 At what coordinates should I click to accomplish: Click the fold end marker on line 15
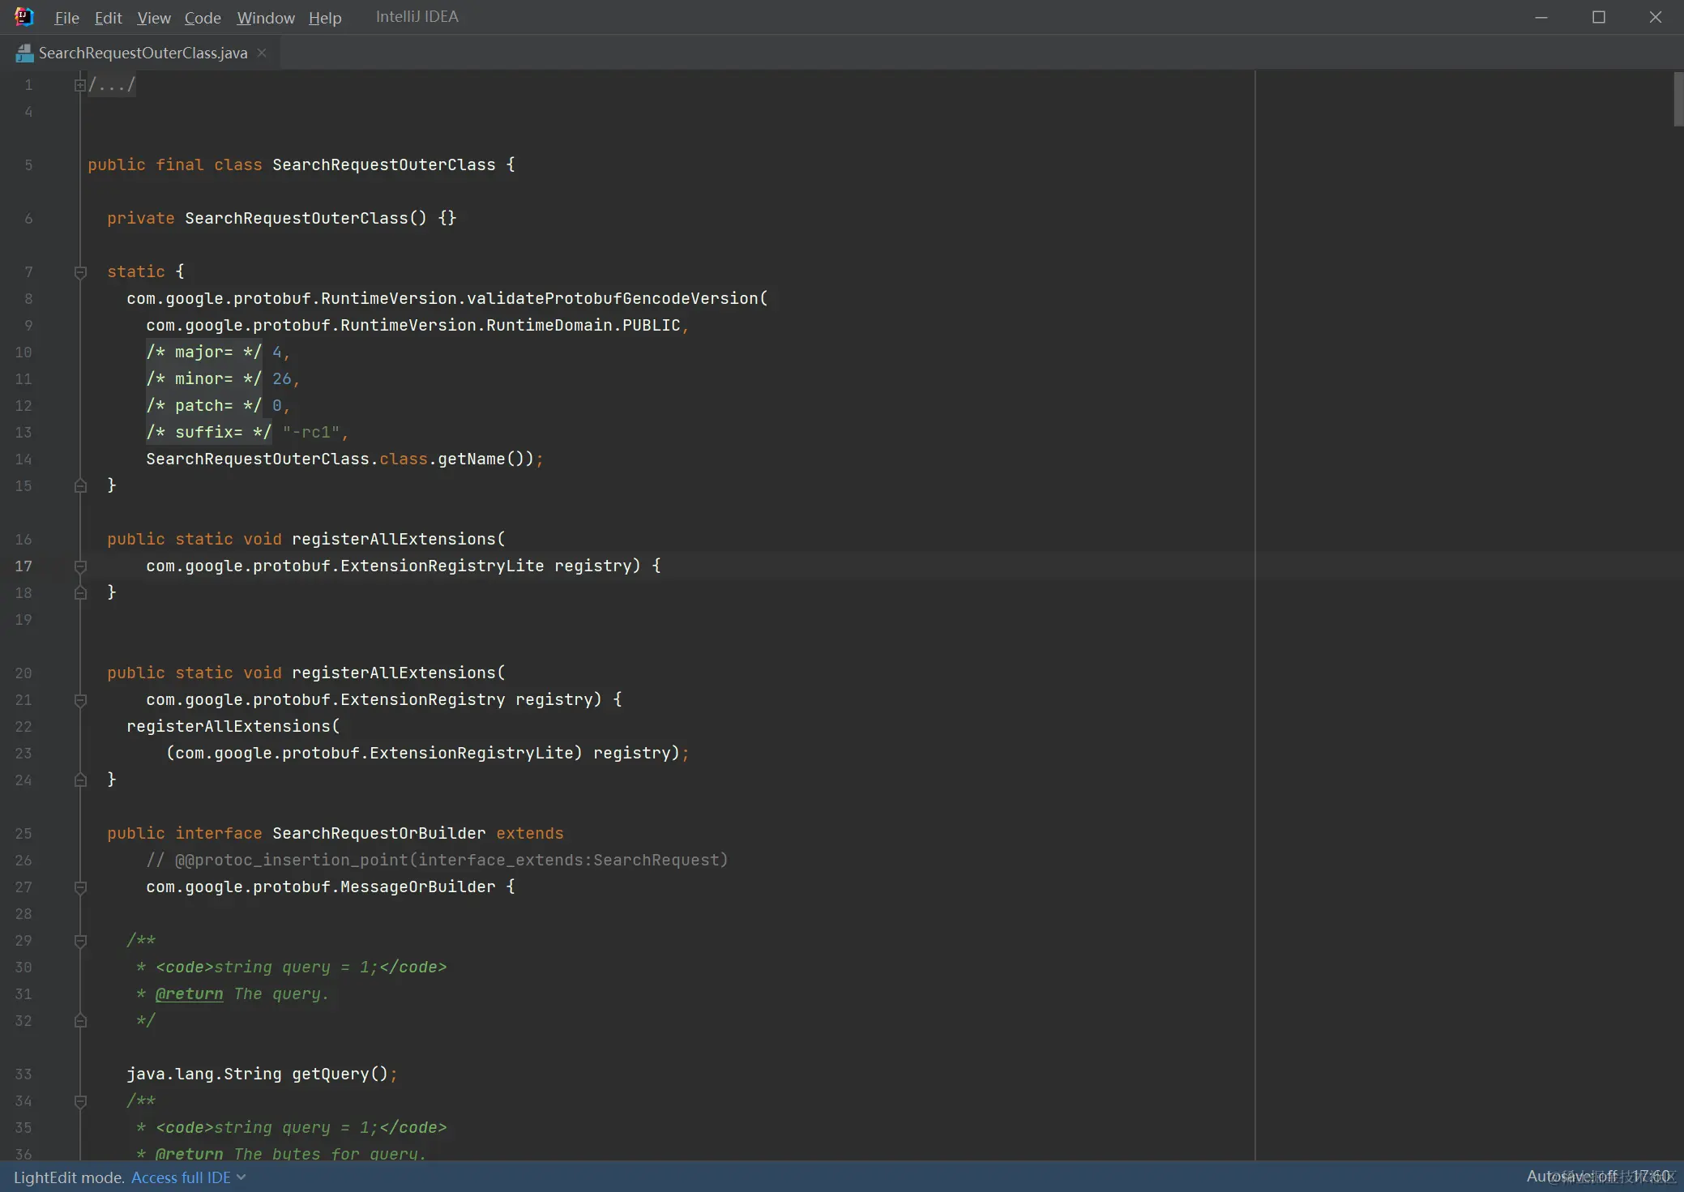tap(80, 486)
